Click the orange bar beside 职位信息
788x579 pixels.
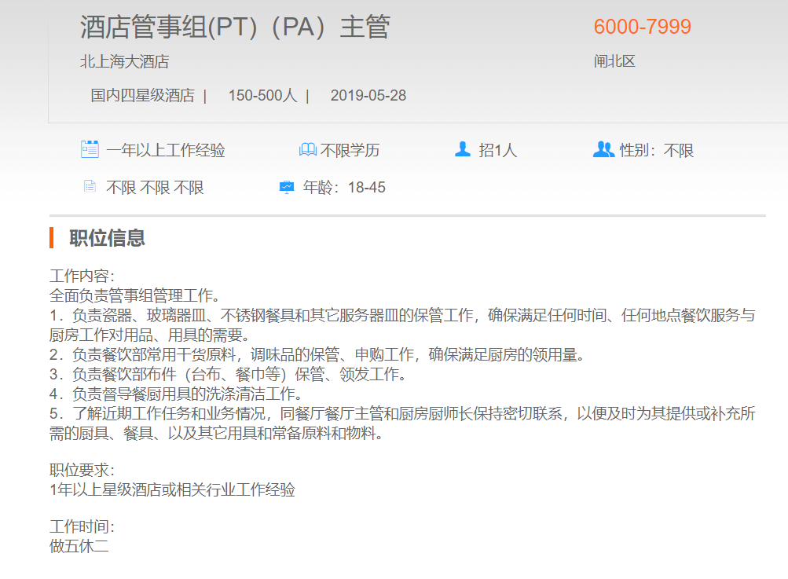[51, 237]
